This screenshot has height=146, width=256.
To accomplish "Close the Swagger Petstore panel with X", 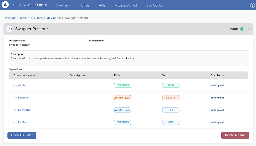I will (x=249, y=29).
